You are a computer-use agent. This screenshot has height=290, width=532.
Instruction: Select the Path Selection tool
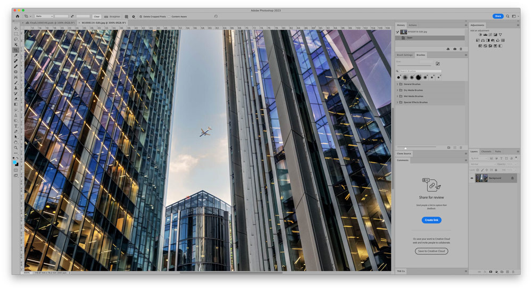point(16,137)
